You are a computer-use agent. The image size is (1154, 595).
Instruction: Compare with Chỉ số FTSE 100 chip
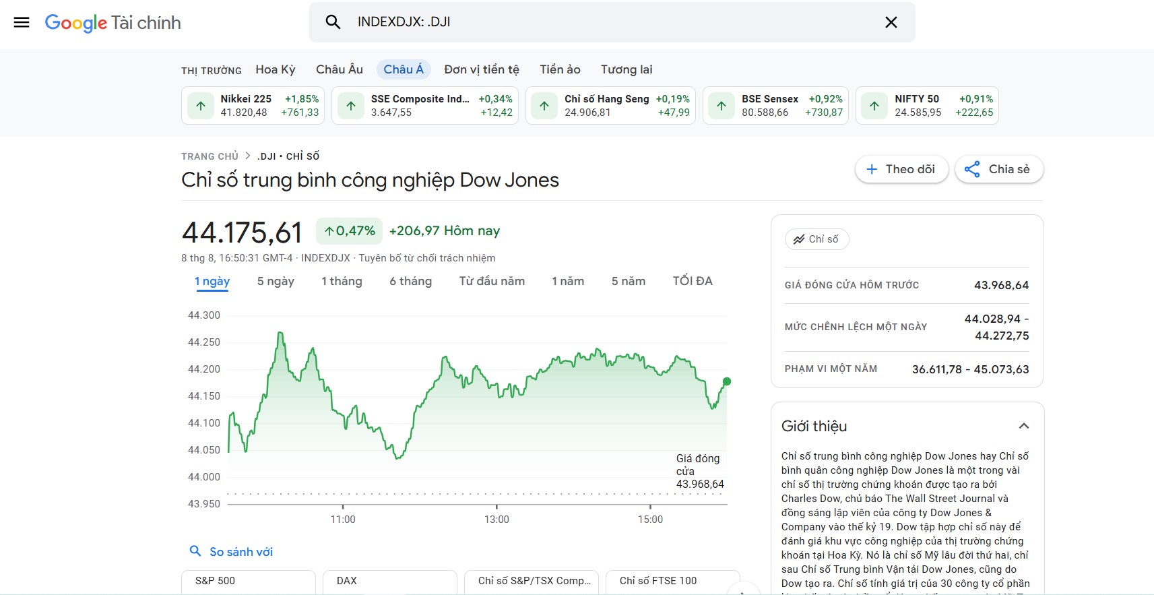tap(673, 582)
